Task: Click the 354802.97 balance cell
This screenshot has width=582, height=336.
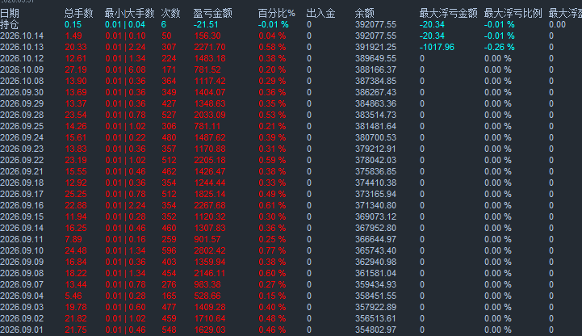Action: 375,330
